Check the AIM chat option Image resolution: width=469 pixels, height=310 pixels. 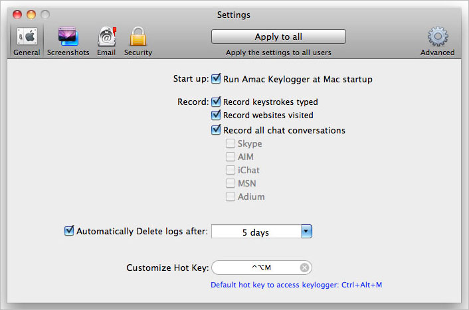click(x=230, y=157)
